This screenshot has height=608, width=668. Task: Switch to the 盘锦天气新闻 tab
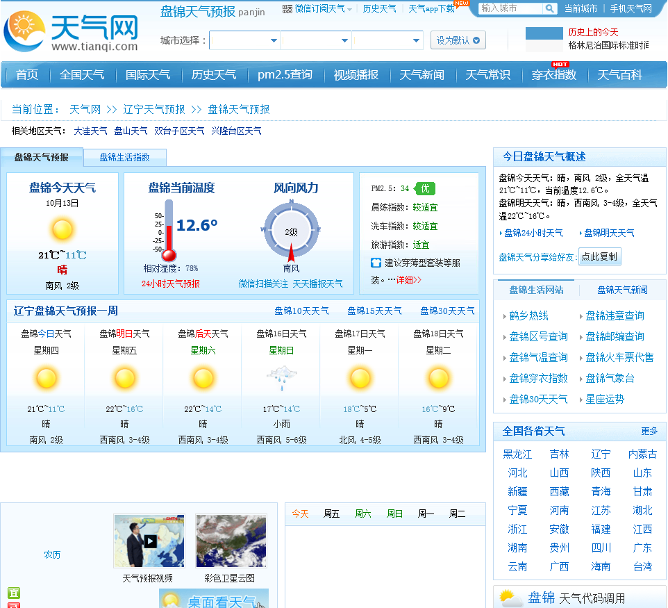622,290
